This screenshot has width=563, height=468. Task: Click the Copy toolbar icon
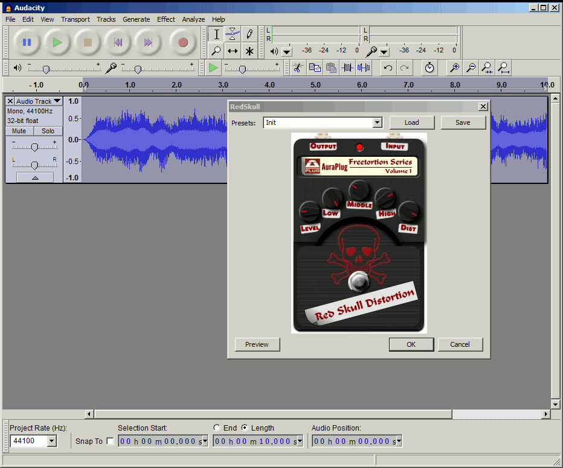(315, 68)
